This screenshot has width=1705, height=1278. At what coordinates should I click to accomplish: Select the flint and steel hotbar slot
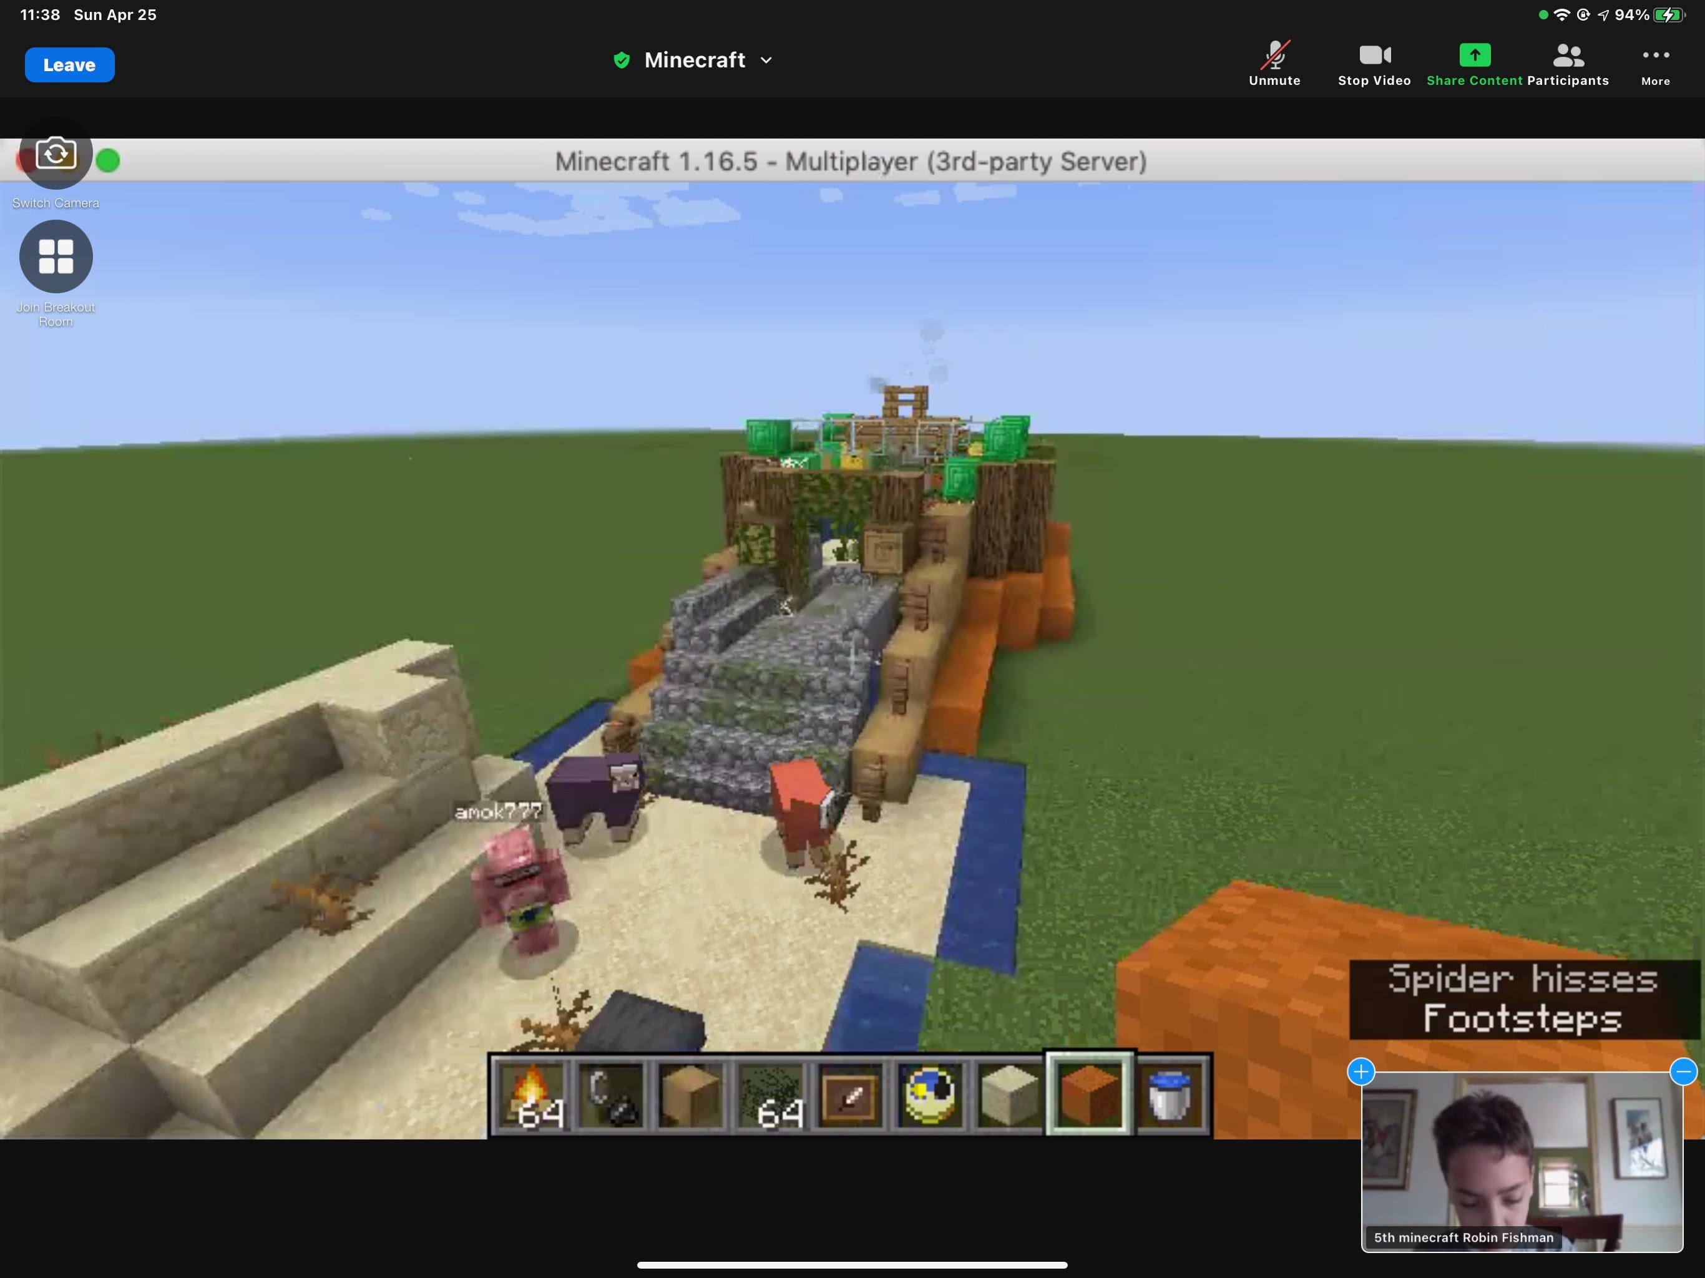coord(611,1095)
